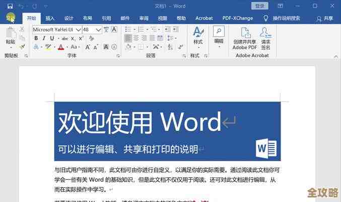Click the enclosed character circle icon
Viewport: 341px width, 202px height.
coord(114,47)
